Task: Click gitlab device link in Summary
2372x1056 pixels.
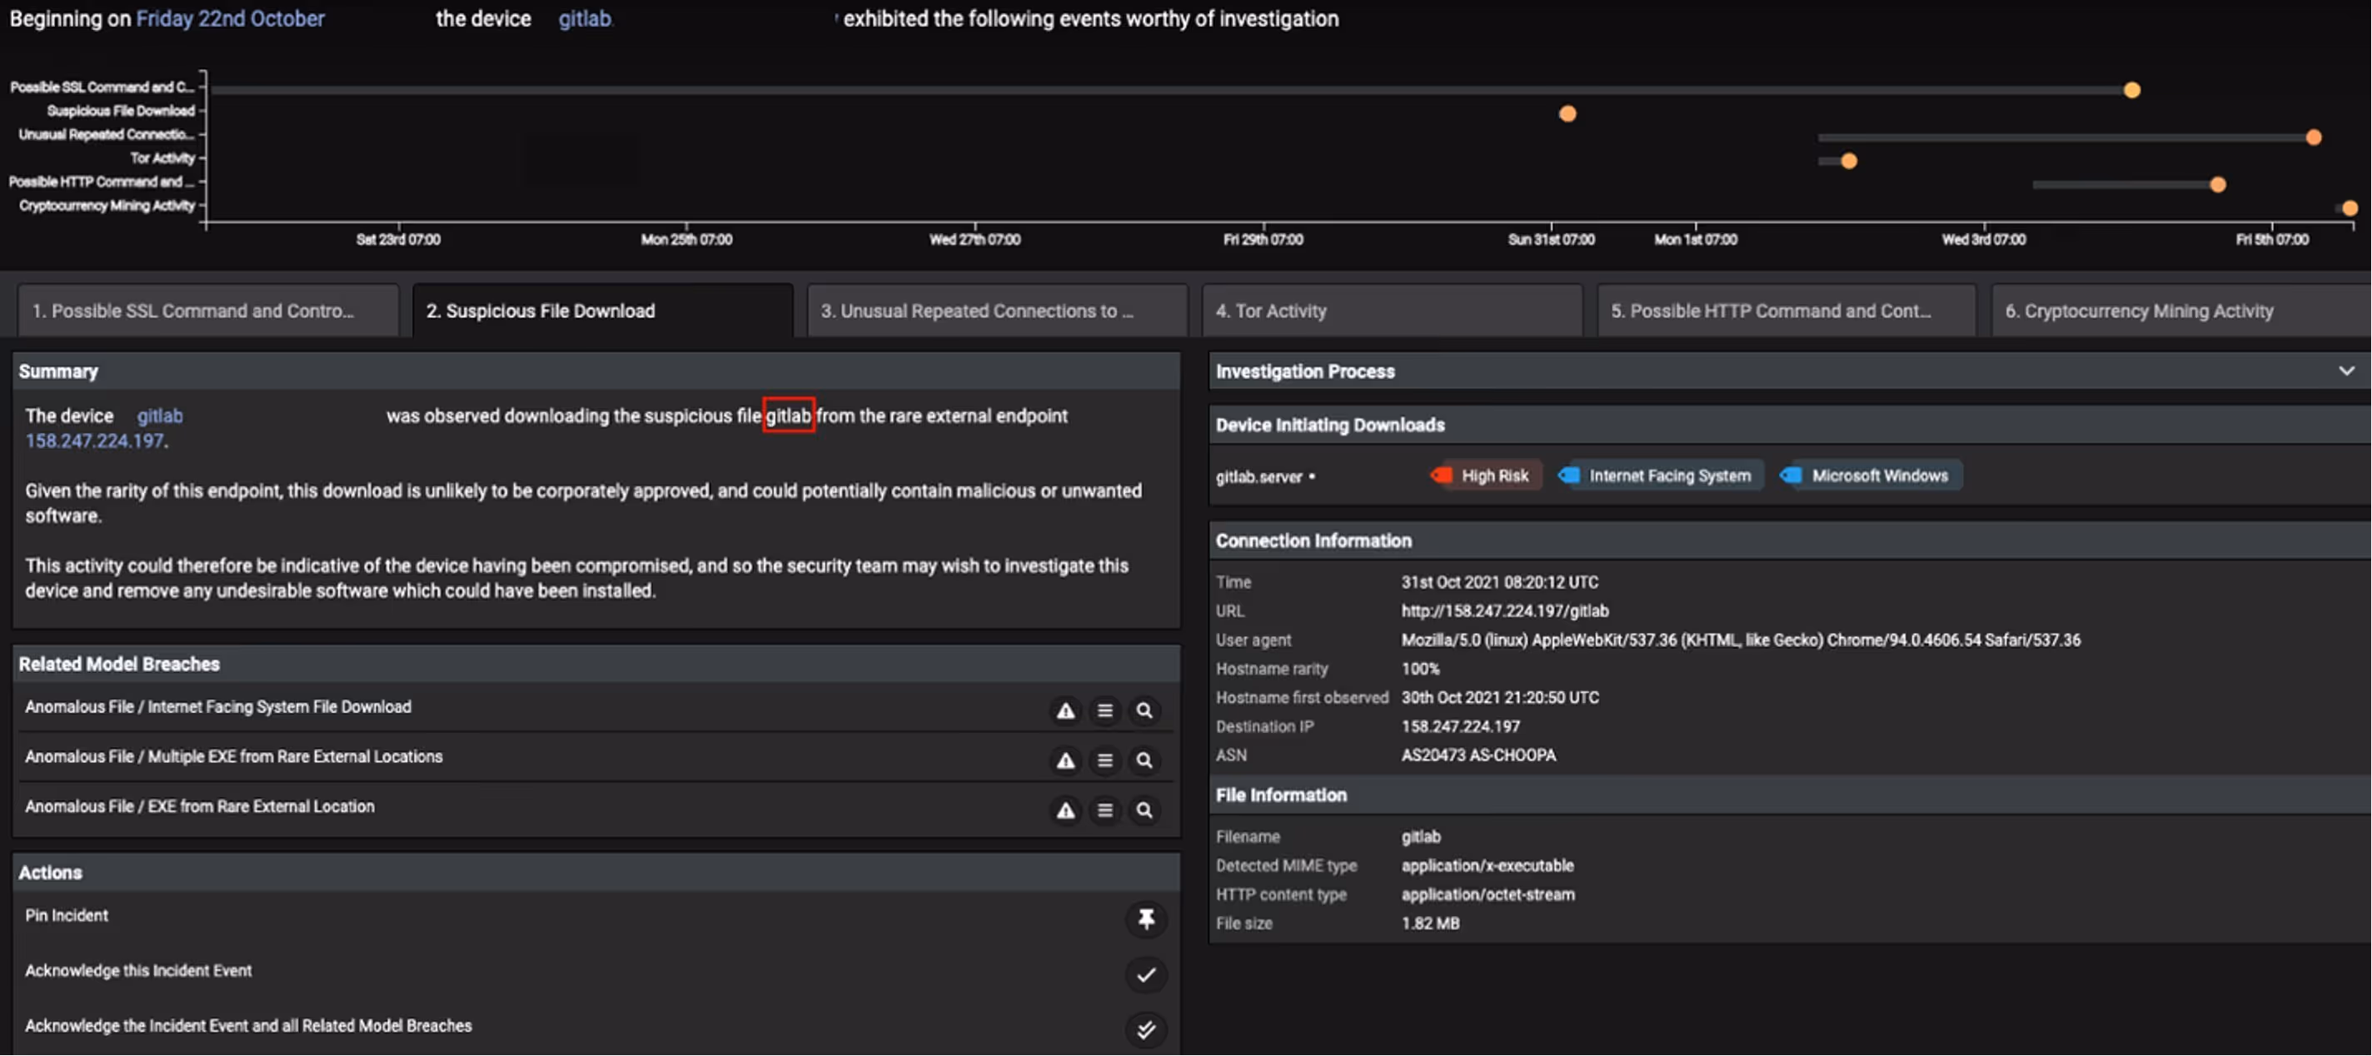Action: pyautogui.click(x=159, y=416)
